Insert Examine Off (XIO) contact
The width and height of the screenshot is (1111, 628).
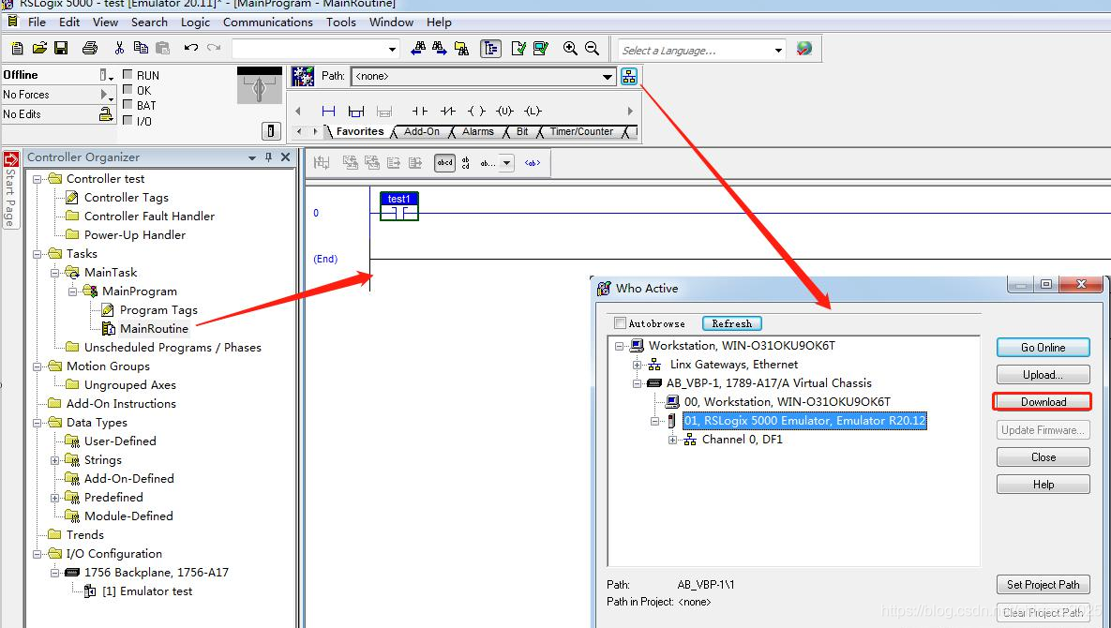click(x=448, y=112)
